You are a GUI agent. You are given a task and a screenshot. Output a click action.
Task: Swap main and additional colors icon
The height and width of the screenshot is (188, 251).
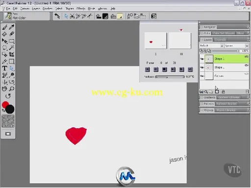click(x=3, y=111)
